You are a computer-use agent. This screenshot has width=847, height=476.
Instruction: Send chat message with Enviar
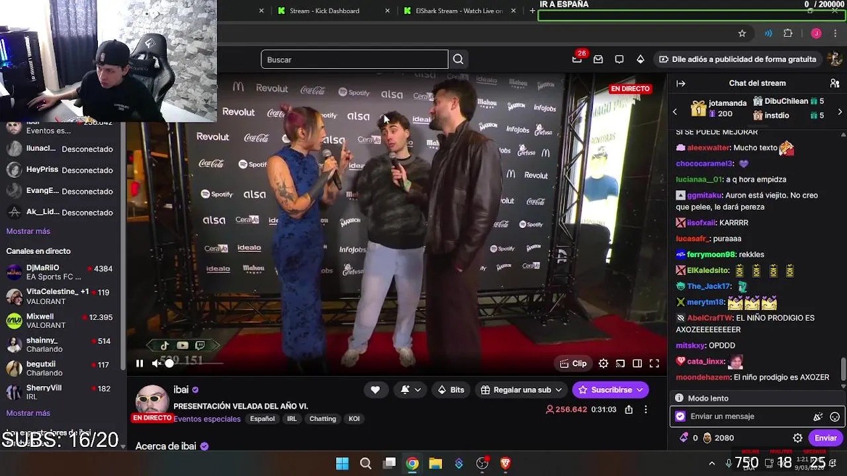pos(825,438)
